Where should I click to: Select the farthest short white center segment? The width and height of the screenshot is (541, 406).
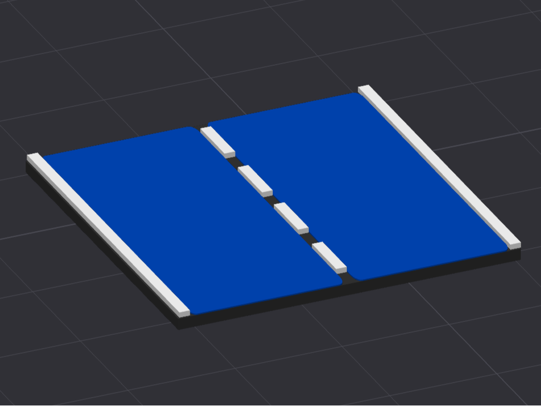pos(217,140)
